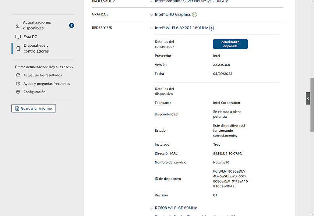
Task: Click the driver date 05/09/2023
Action: (x=223, y=74)
